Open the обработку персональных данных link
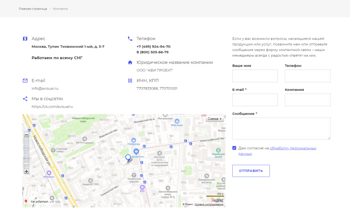Image resolution: width=350 pixels, height=219 pixels. pos(293,148)
